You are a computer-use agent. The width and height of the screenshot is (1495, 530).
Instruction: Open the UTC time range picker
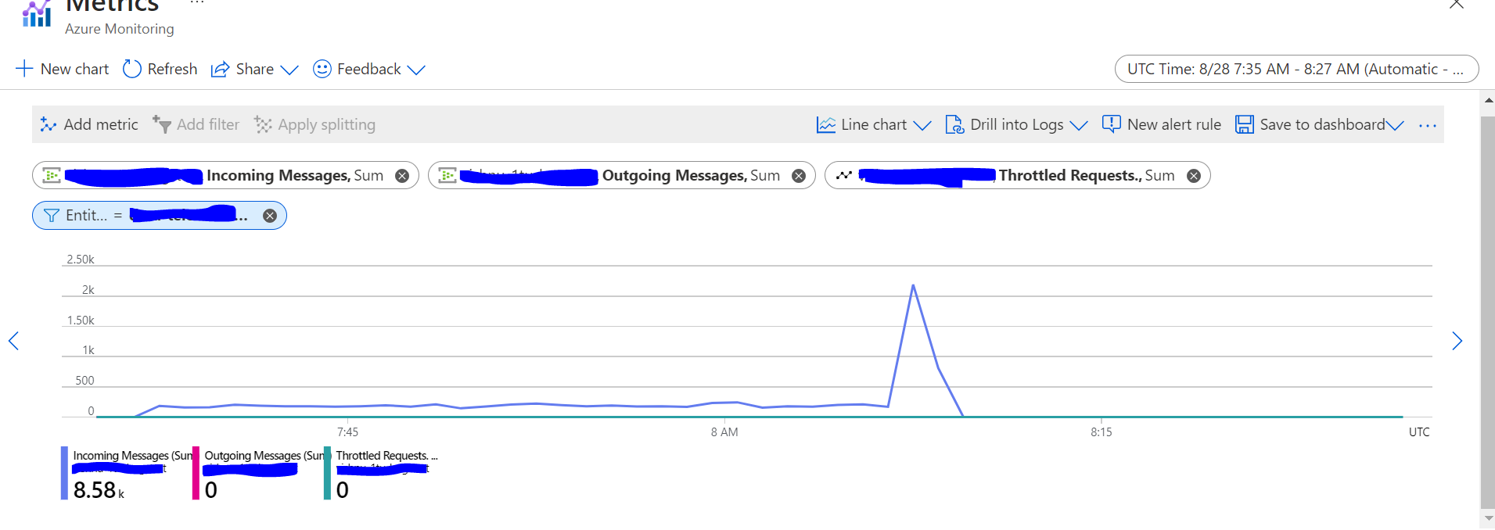(x=1296, y=69)
